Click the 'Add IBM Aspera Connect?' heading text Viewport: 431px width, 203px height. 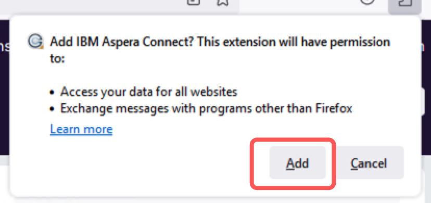(122, 42)
